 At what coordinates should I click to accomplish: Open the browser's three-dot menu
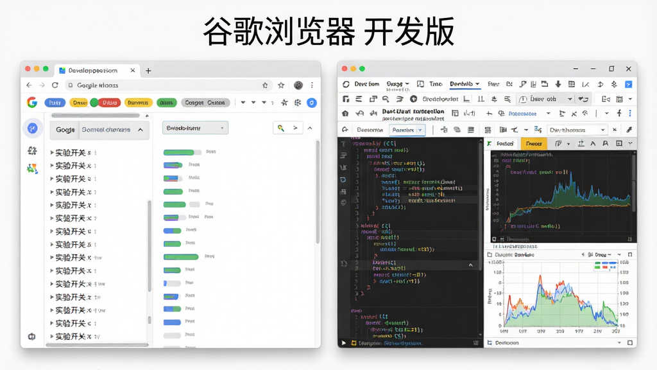click(312, 85)
